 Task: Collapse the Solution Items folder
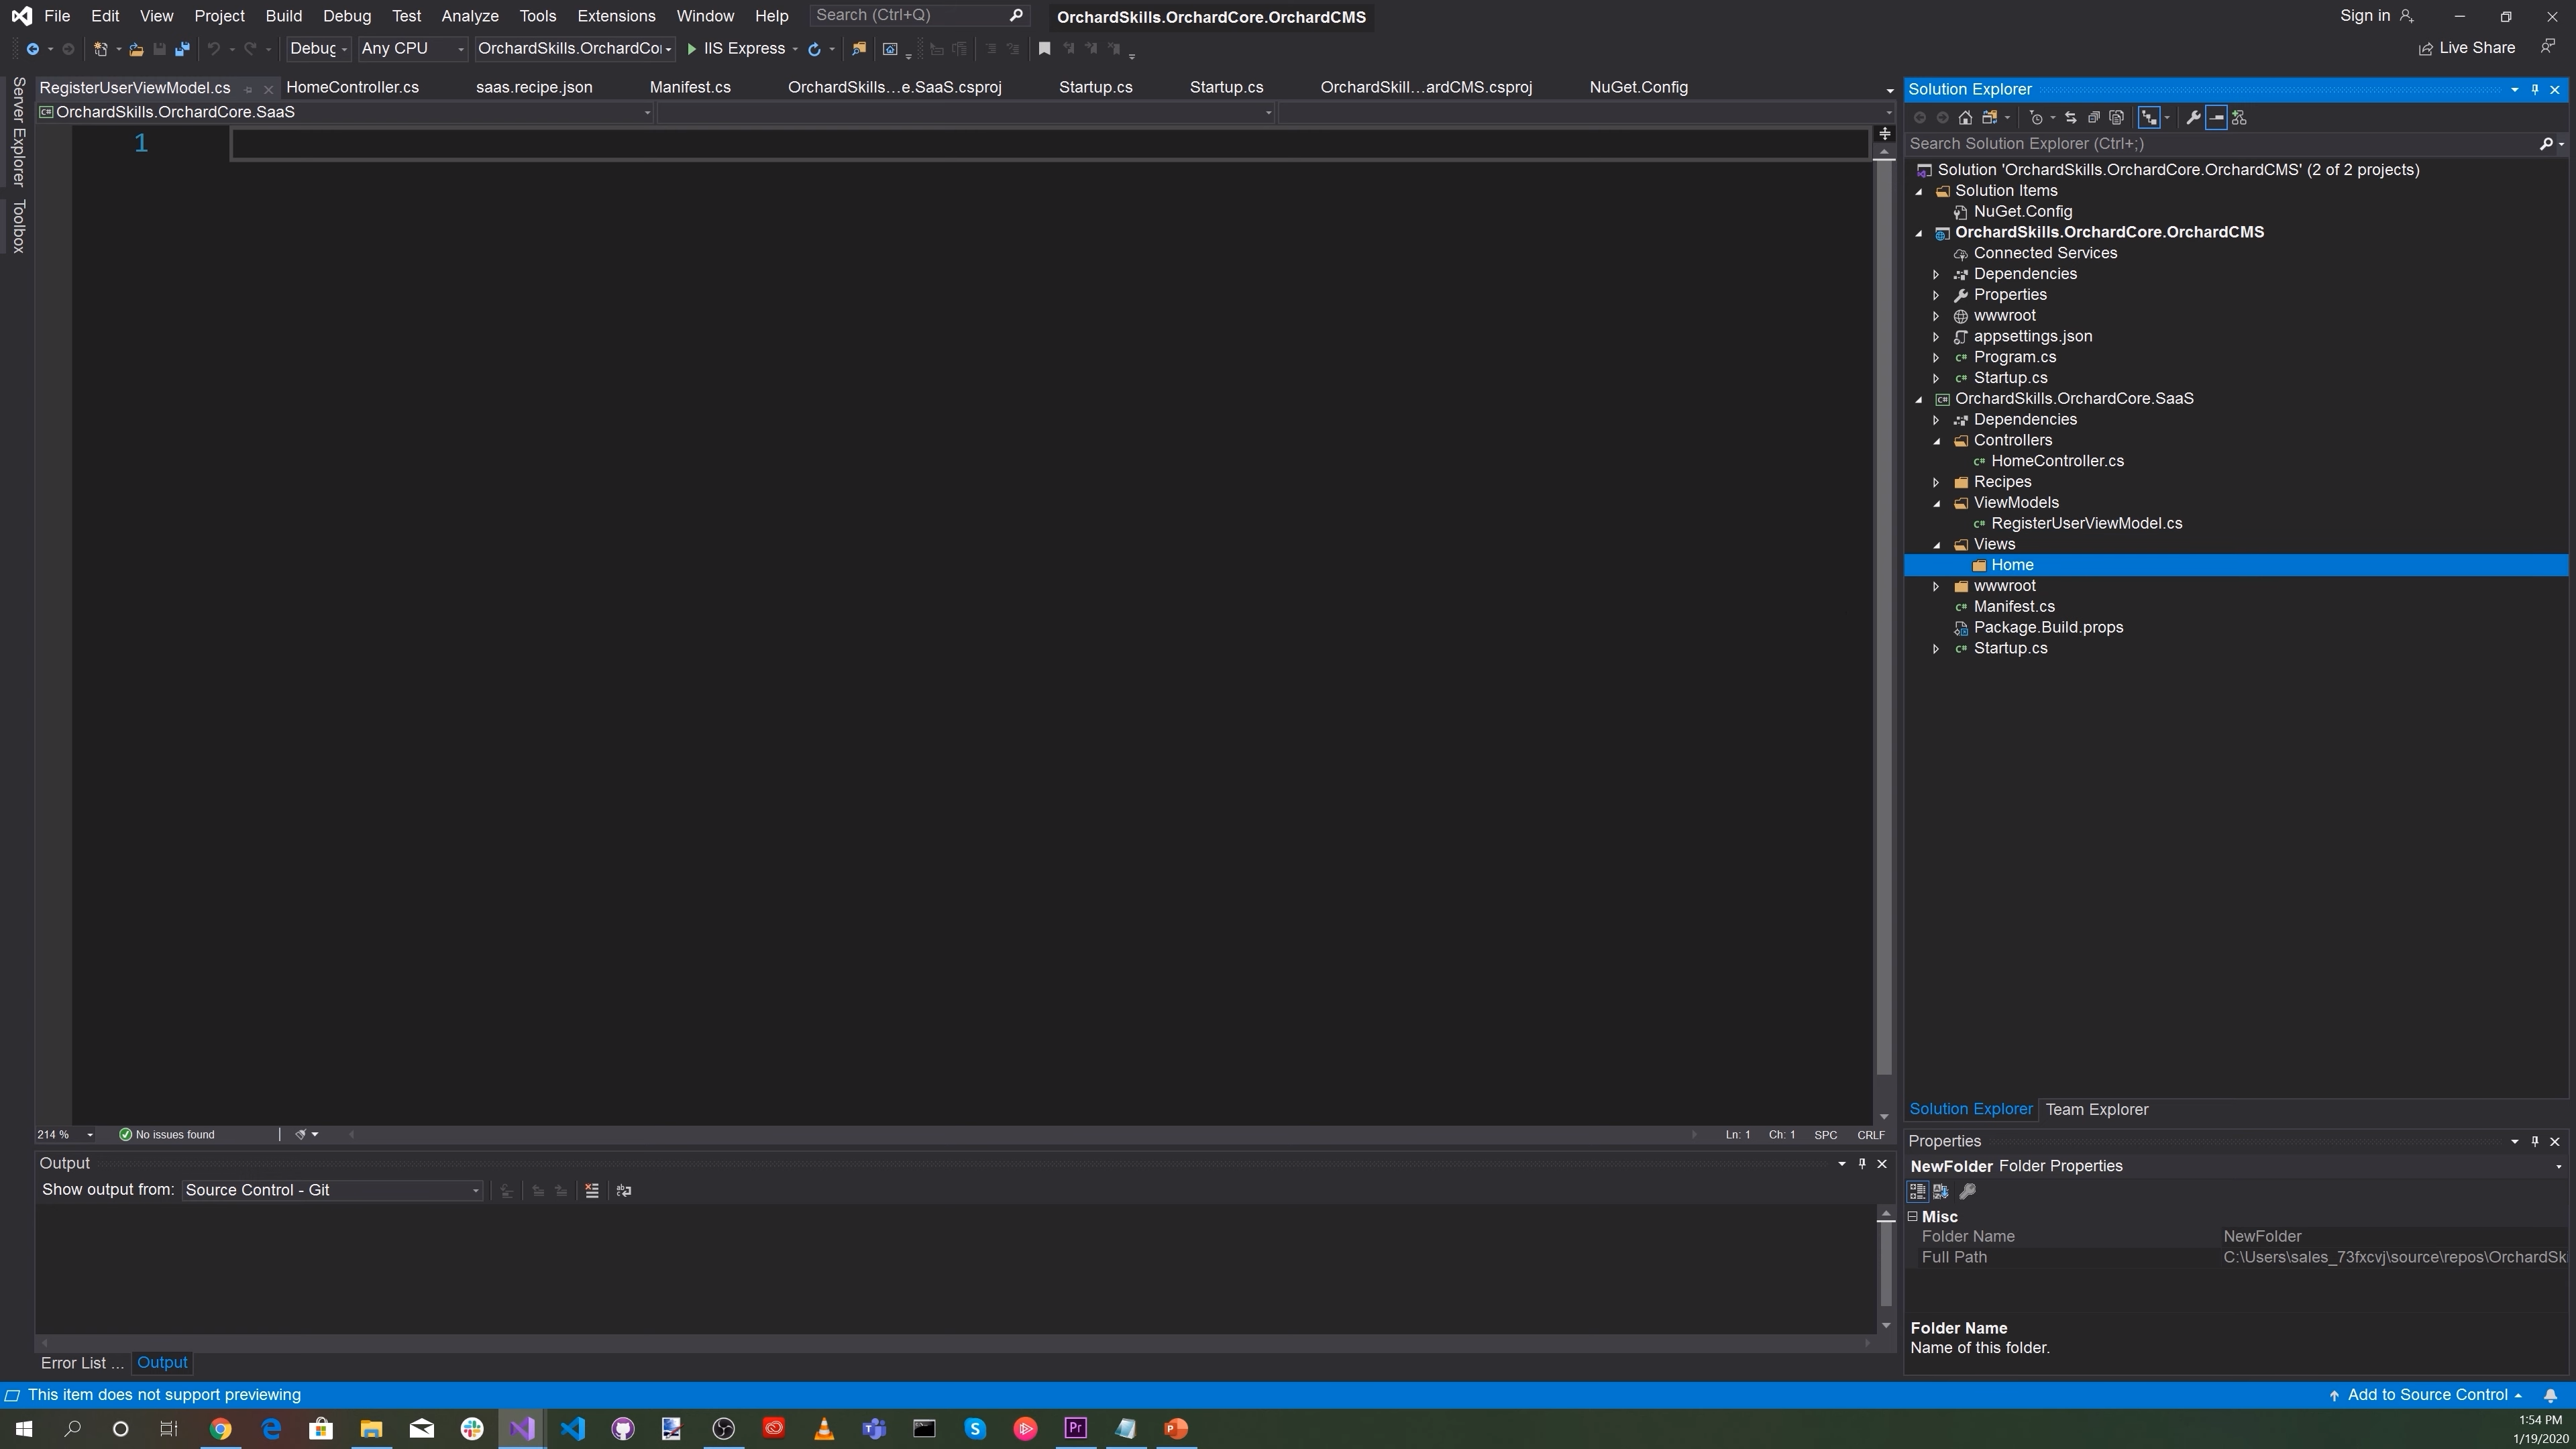pos(1919,191)
